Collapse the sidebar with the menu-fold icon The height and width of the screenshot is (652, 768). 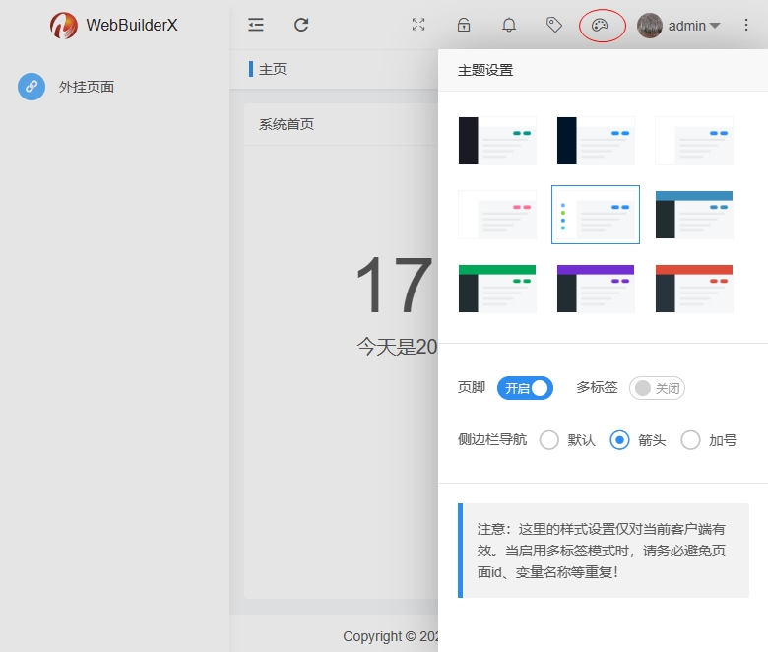tap(256, 25)
